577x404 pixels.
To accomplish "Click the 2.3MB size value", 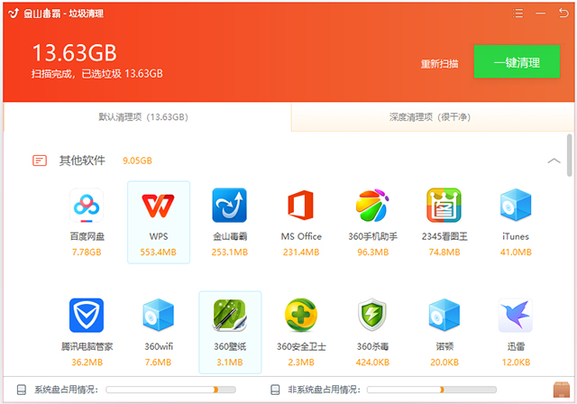I will [x=301, y=363].
